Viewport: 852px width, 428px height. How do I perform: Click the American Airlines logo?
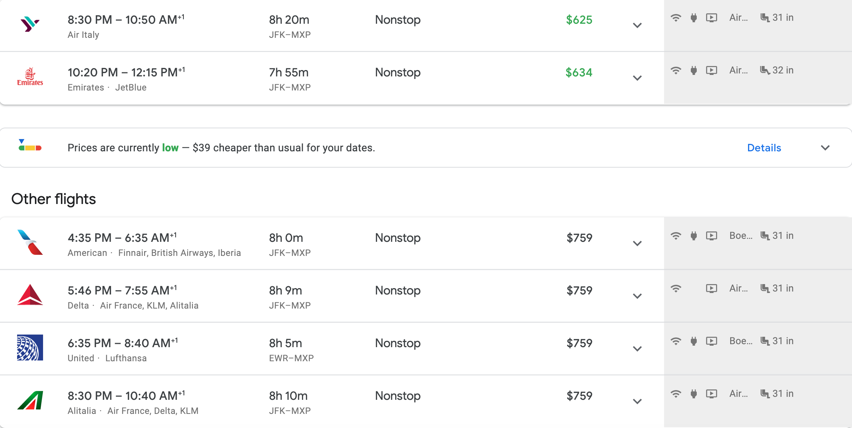(x=30, y=243)
